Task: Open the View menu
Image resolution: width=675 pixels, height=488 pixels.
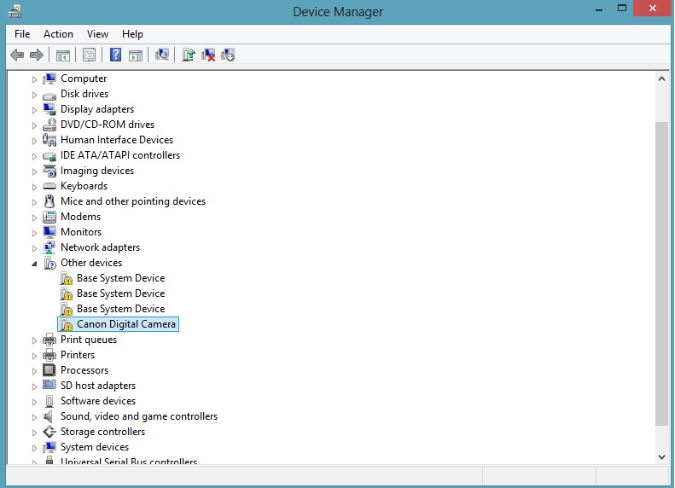Action: (97, 34)
